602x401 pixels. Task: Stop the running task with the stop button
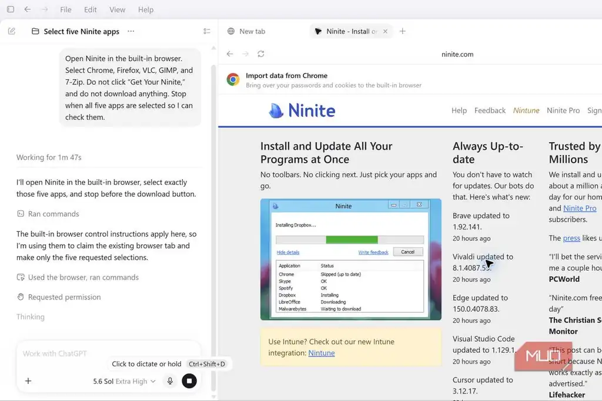tap(189, 380)
